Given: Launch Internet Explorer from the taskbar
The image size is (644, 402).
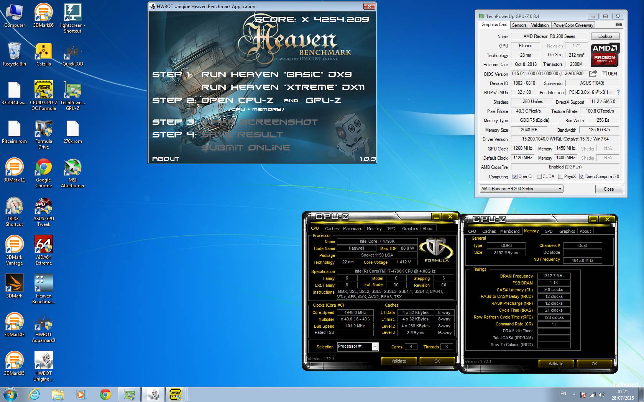Looking at the screenshot, I should (x=34, y=394).
